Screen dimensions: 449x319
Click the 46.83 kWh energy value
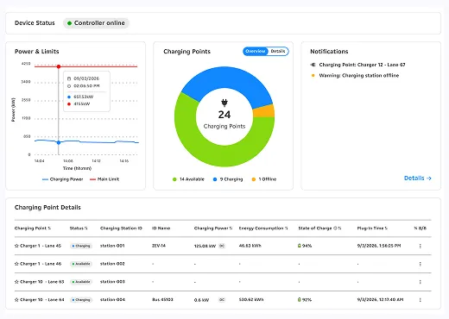coord(250,246)
